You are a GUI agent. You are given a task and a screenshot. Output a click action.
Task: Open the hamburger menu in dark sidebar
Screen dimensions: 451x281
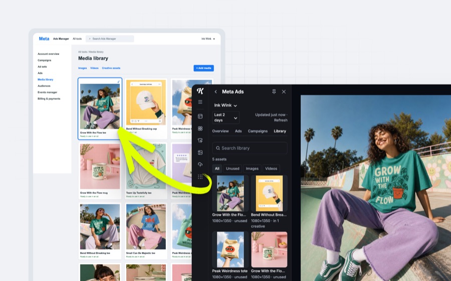pyautogui.click(x=200, y=102)
